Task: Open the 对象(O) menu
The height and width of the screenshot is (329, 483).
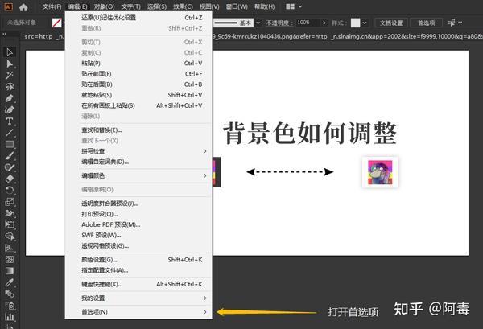Action: click(104, 6)
